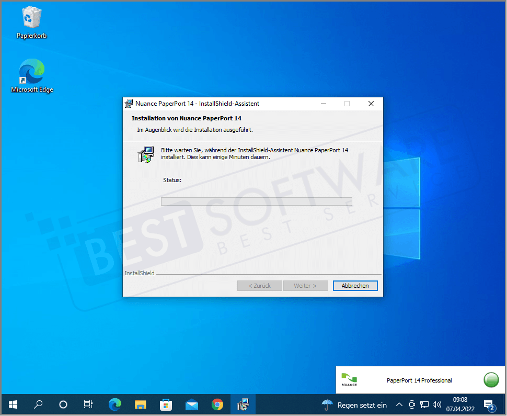Viewport: 507px width, 416px height.
Task: Cancel installation with the Abbrechen button
Action: point(355,285)
